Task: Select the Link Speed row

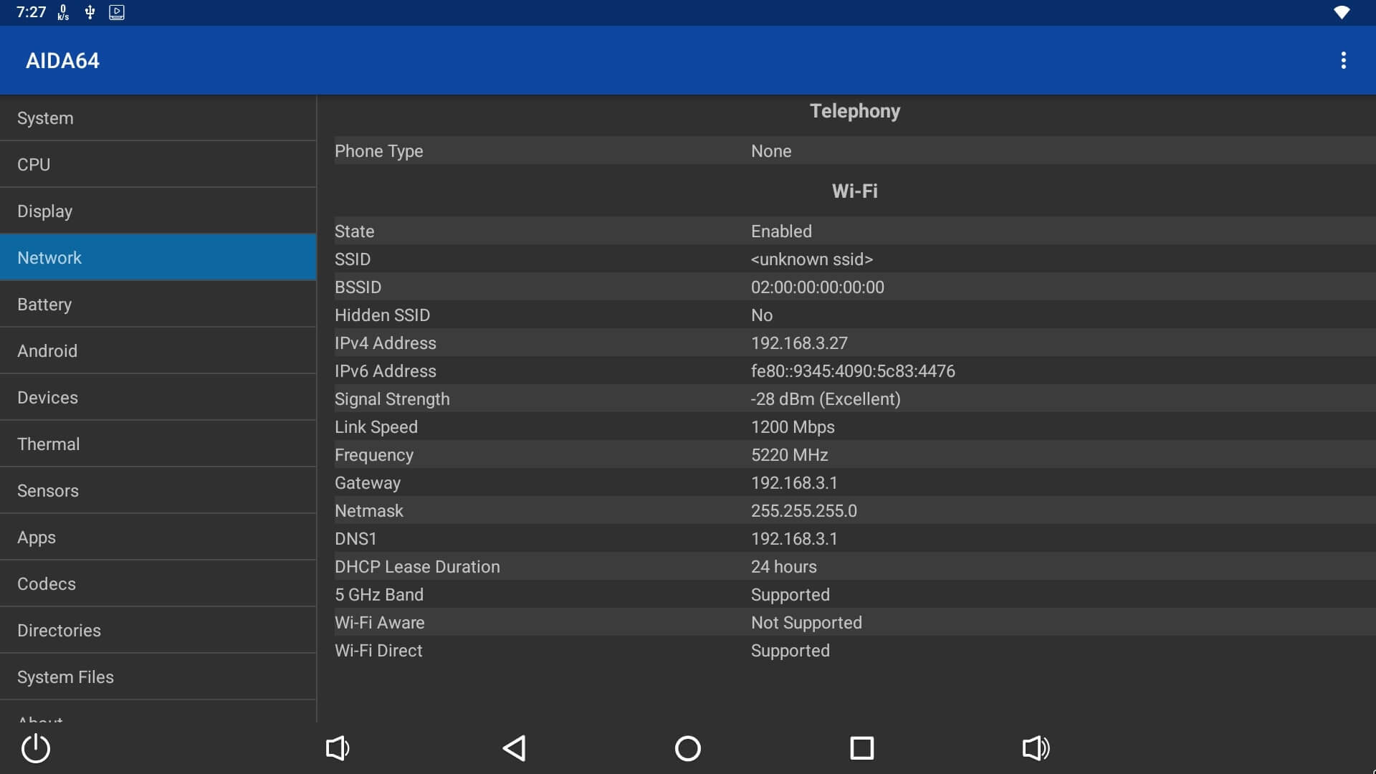Action: pyautogui.click(x=853, y=427)
